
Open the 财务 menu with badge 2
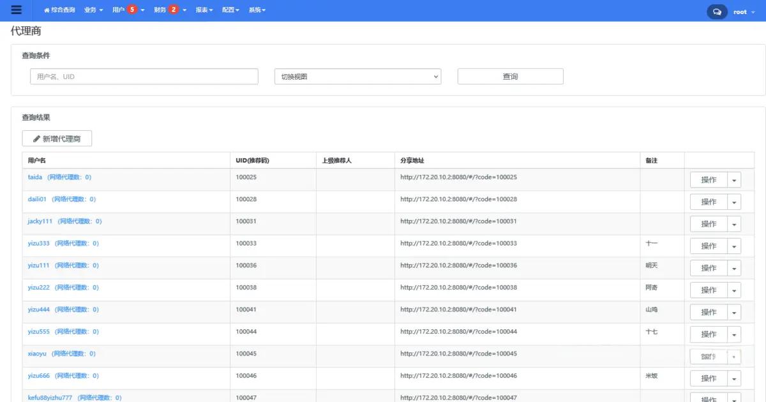(x=170, y=10)
